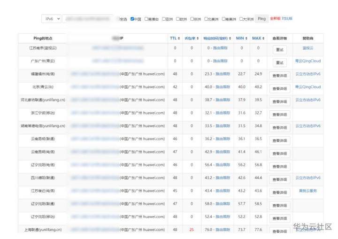Open 路由跟踪 in the 56.4 response row
338x239 pixels.
(223, 165)
